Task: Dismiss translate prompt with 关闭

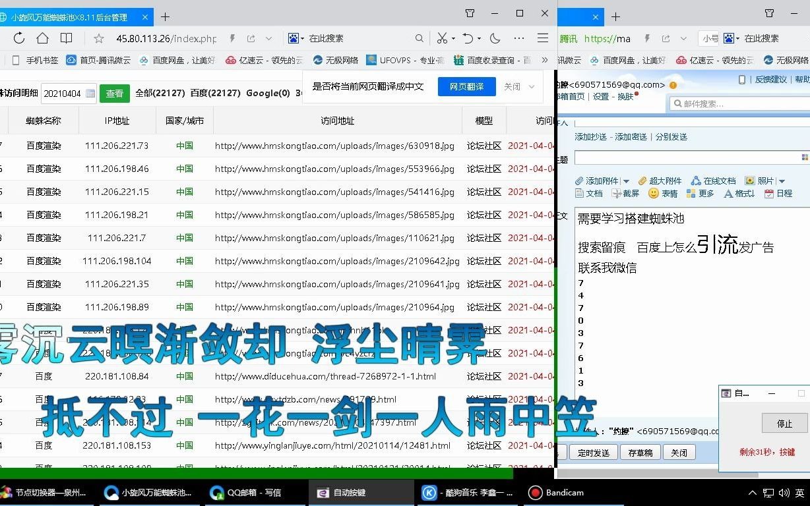Action: point(512,86)
